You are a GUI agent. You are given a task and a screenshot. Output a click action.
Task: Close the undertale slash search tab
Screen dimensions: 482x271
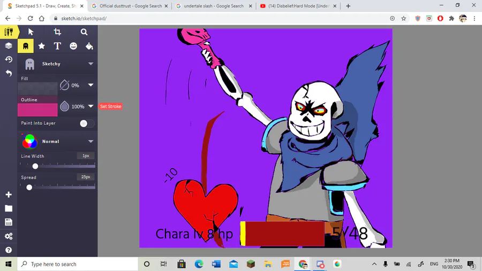coord(250,6)
